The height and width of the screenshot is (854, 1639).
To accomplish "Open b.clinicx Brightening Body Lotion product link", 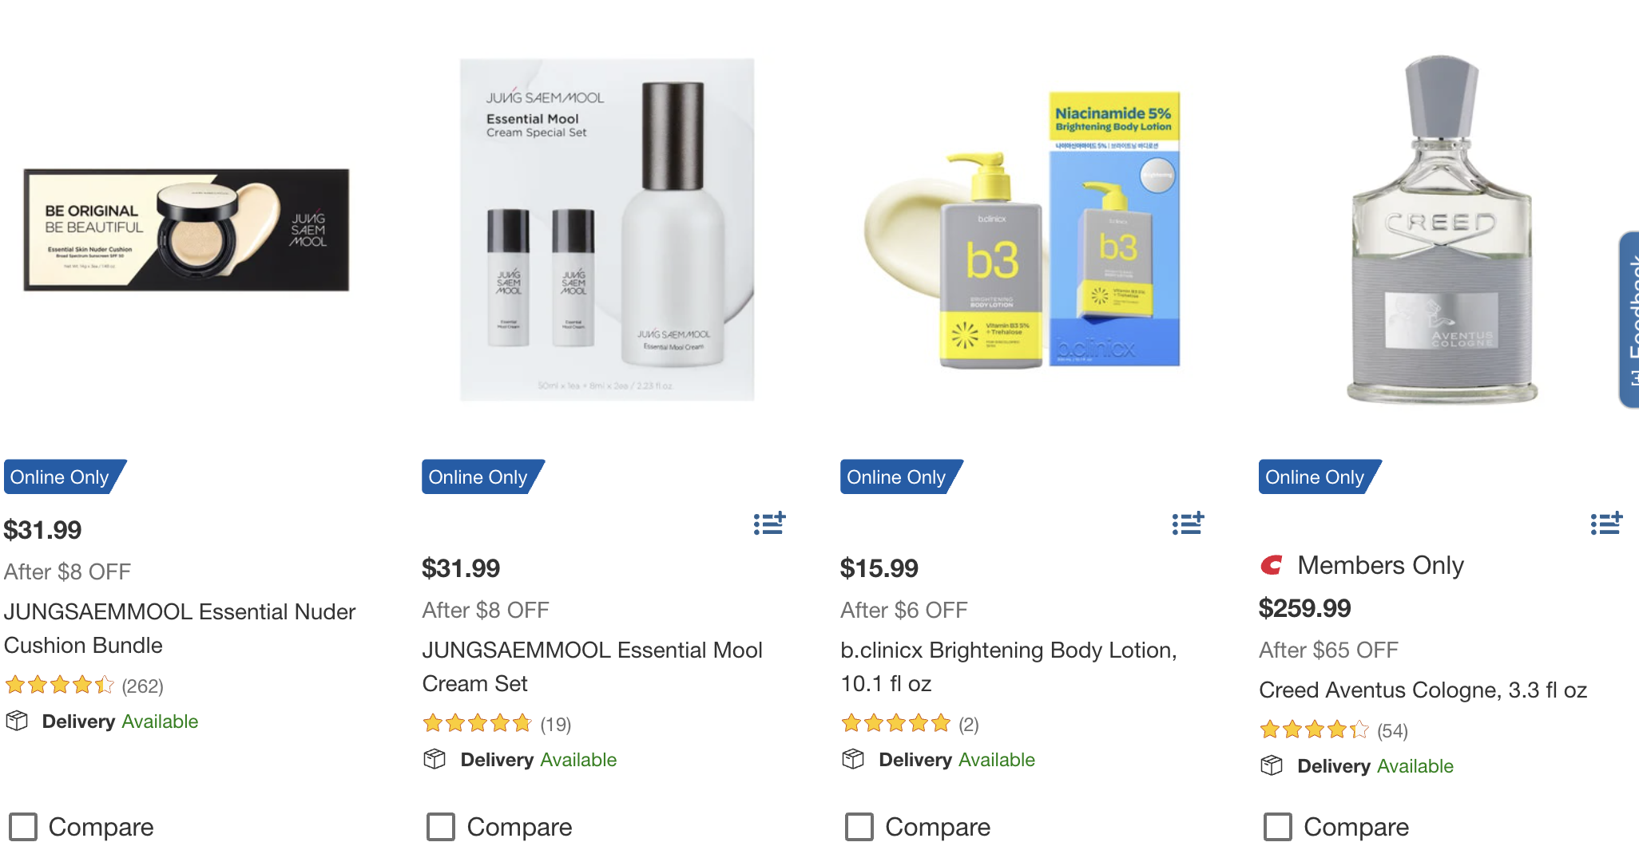I will point(1009,666).
